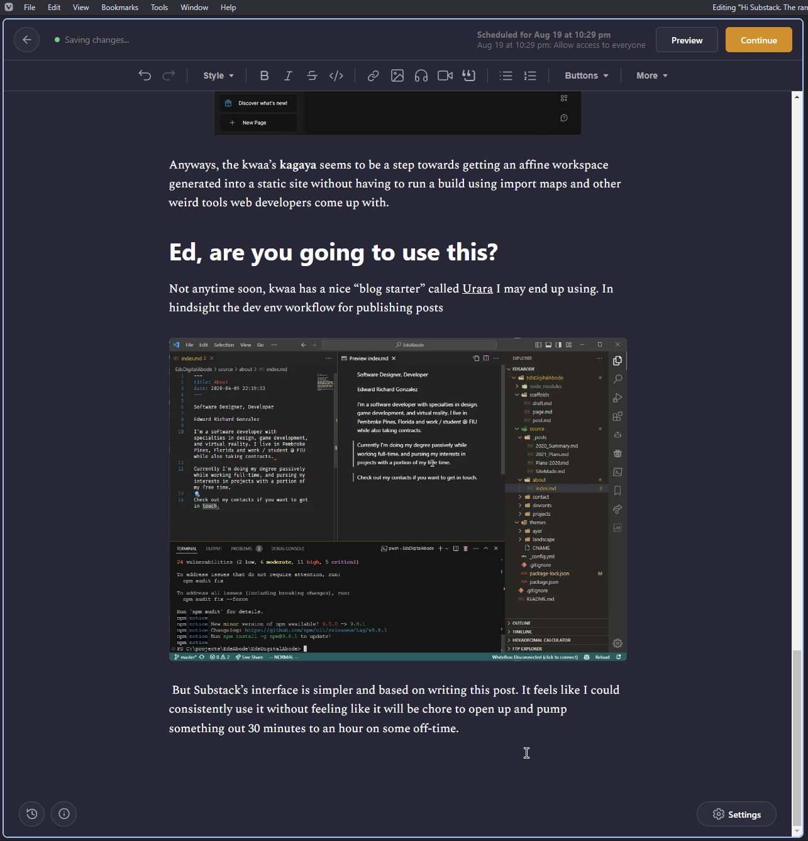Toggle bold formatting

pyautogui.click(x=264, y=75)
